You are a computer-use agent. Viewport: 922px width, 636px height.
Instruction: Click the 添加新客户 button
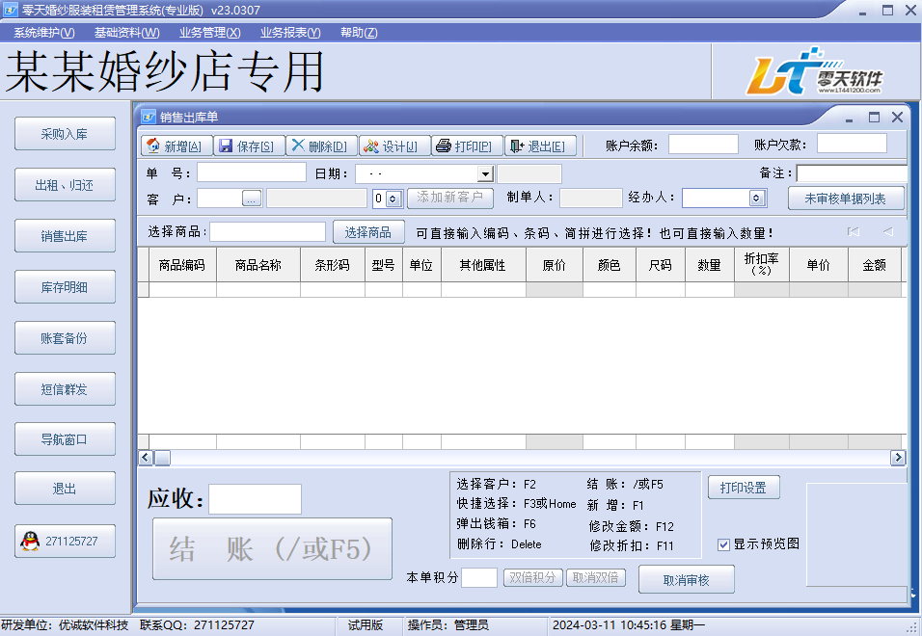449,198
